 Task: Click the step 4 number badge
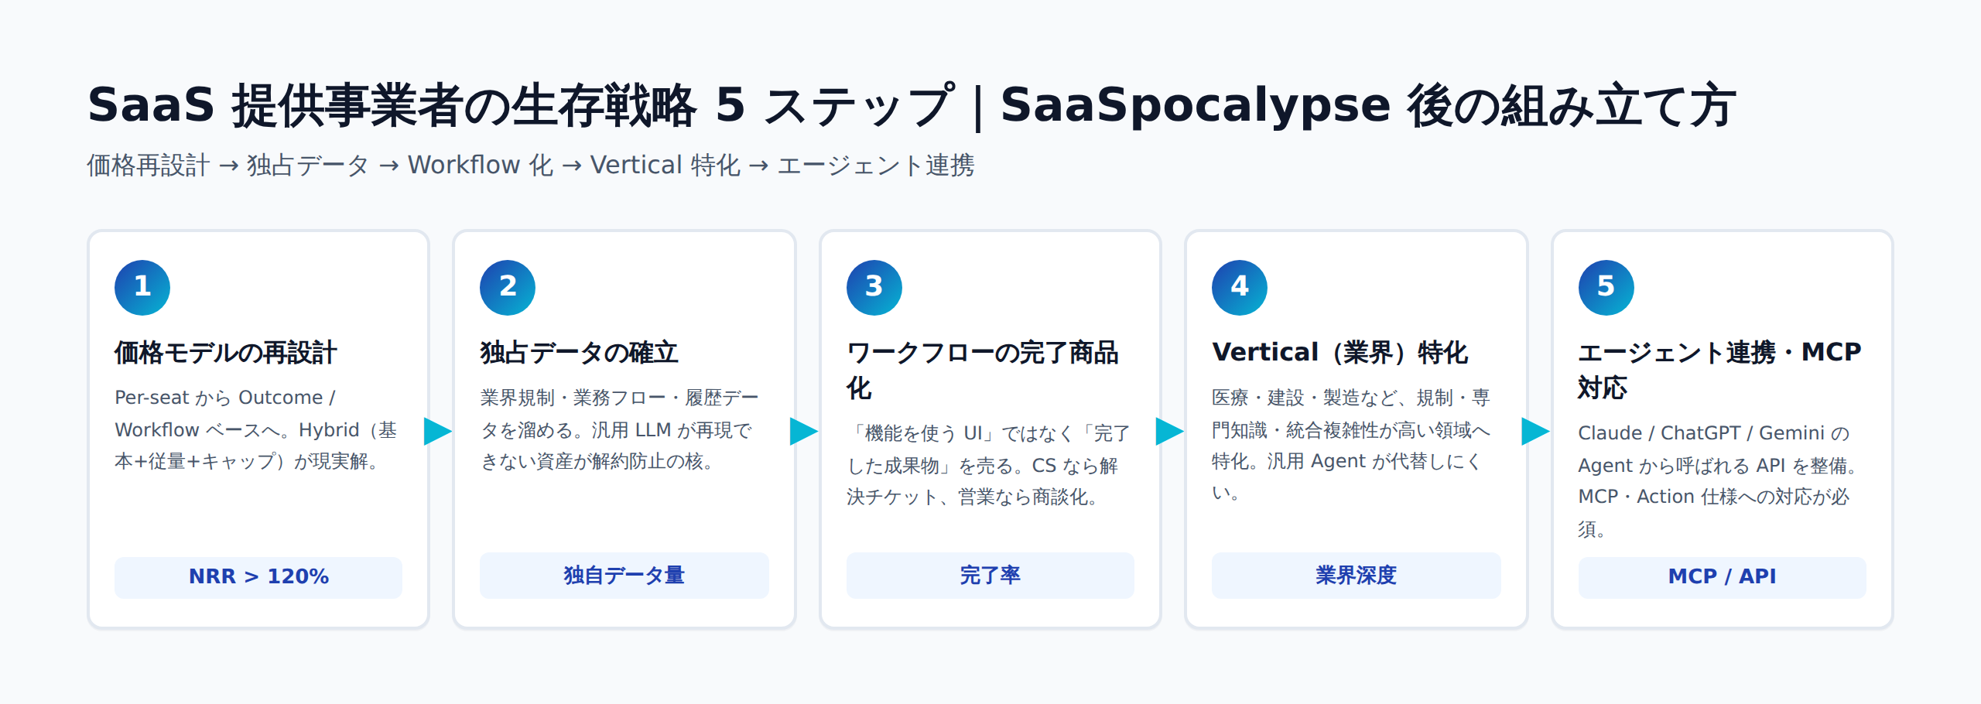[1240, 287]
